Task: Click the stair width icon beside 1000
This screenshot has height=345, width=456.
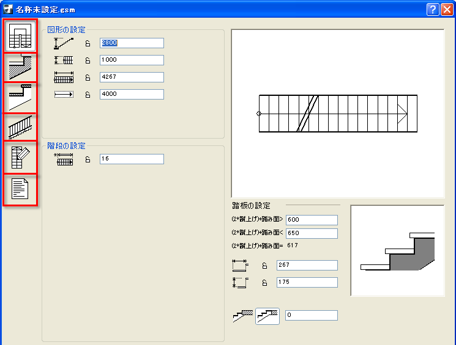Action: 64,60
